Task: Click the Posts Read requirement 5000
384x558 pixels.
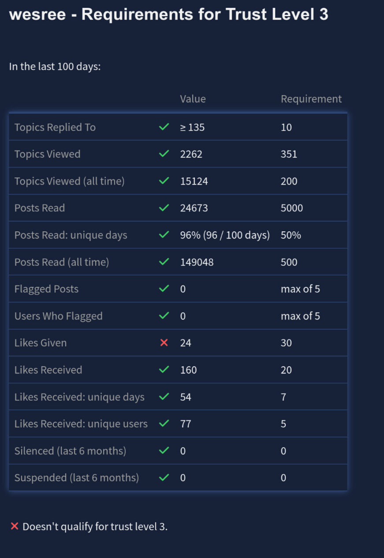Action: tap(292, 208)
